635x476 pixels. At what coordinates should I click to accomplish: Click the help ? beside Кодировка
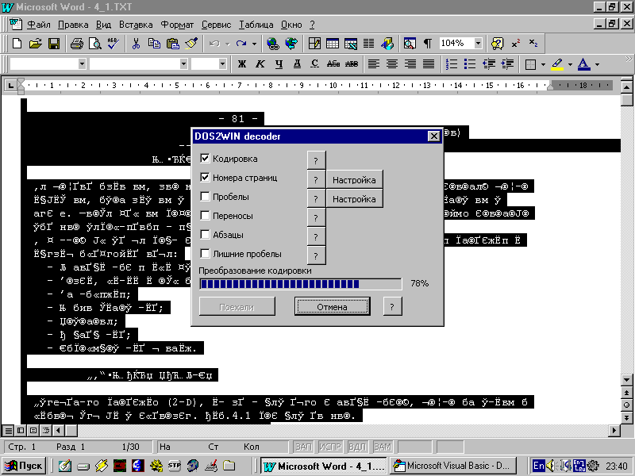[x=316, y=161]
